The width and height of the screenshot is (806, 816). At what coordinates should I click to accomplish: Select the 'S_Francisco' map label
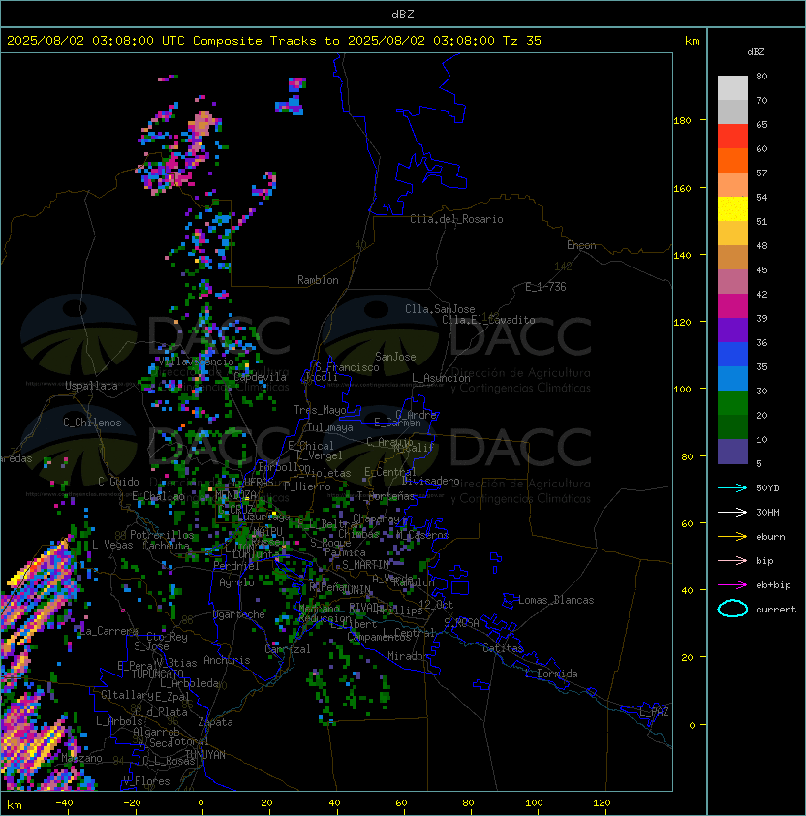347,367
